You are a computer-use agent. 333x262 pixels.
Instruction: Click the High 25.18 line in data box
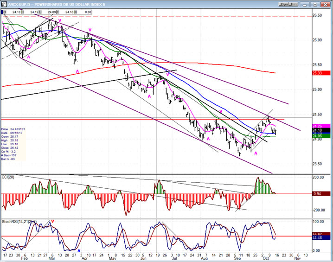(10, 141)
